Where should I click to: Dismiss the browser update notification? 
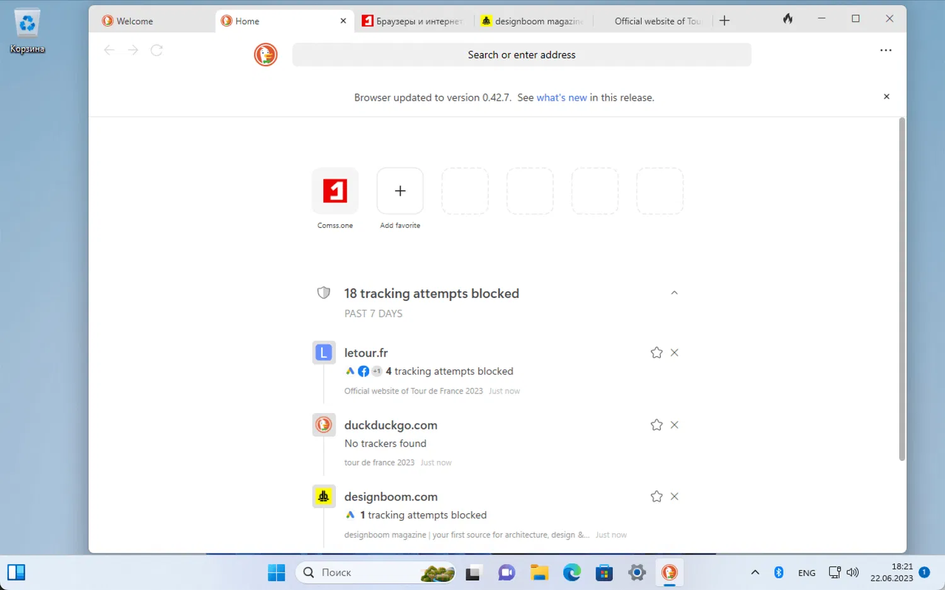click(886, 96)
